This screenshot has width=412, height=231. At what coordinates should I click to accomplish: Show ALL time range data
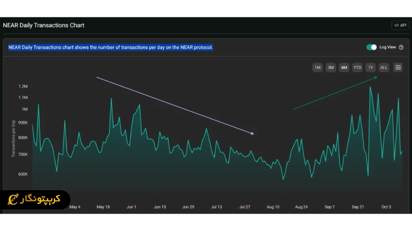[x=384, y=67]
